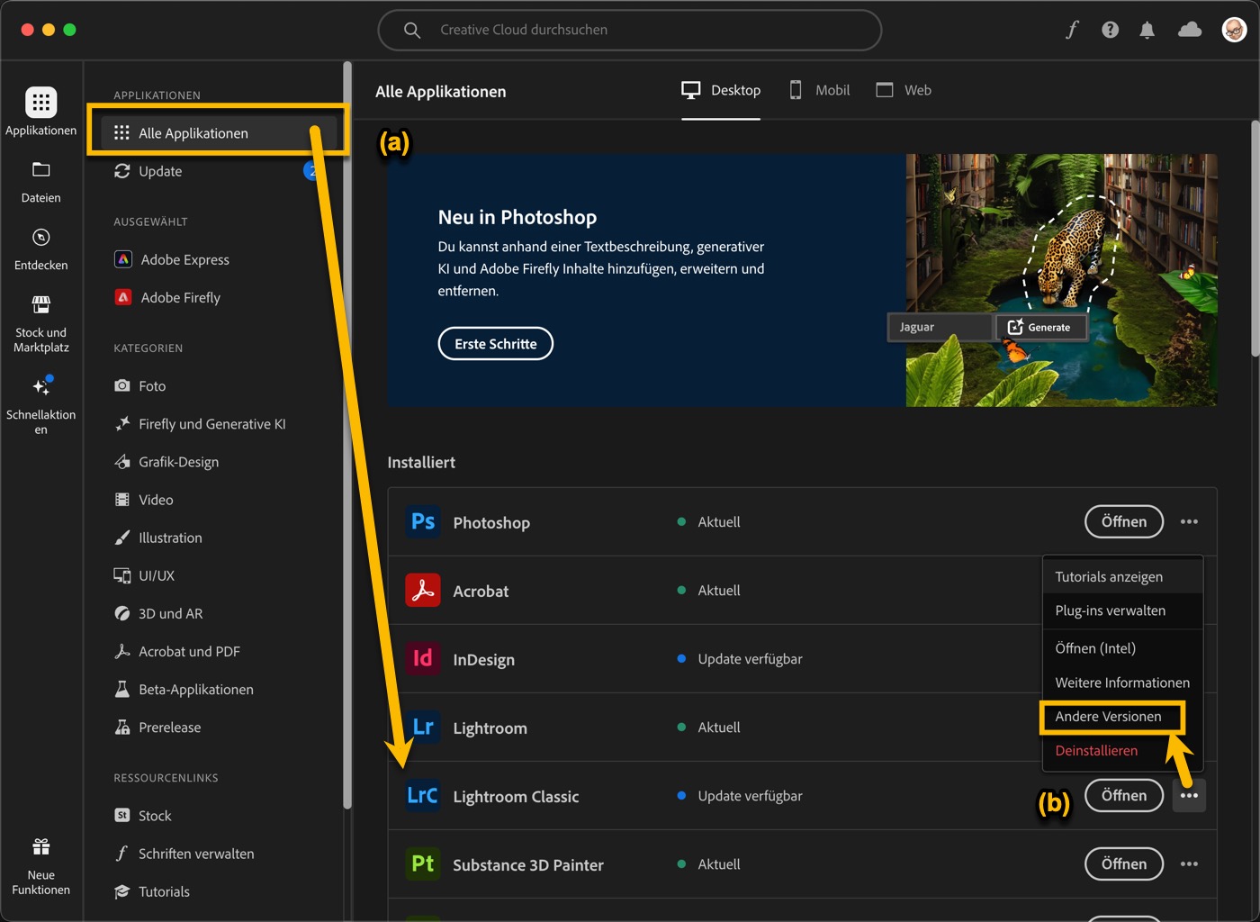The image size is (1260, 922).
Task: Click InDesign 'Update verfügbar' status
Action: point(740,659)
